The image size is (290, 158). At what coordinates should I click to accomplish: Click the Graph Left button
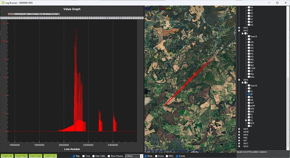7,156
